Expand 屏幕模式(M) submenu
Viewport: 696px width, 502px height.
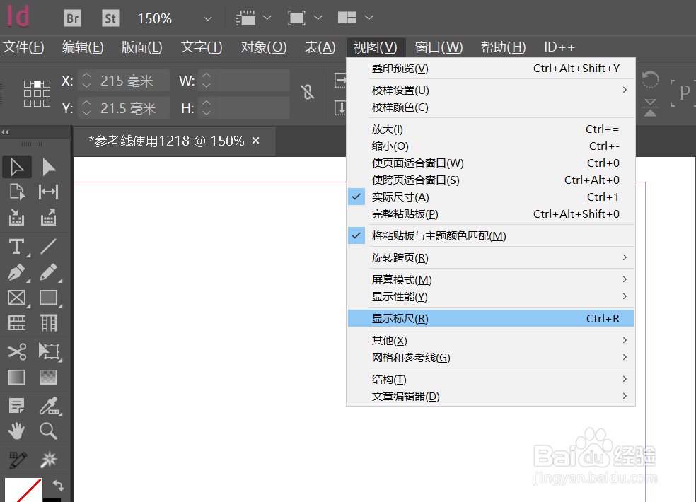(490, 279)
